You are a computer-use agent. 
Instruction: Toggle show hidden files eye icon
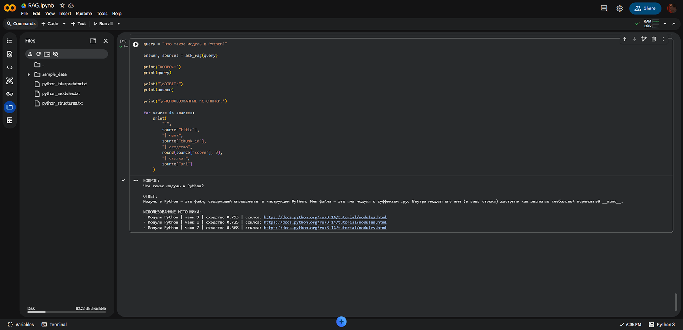coord(55,54)
